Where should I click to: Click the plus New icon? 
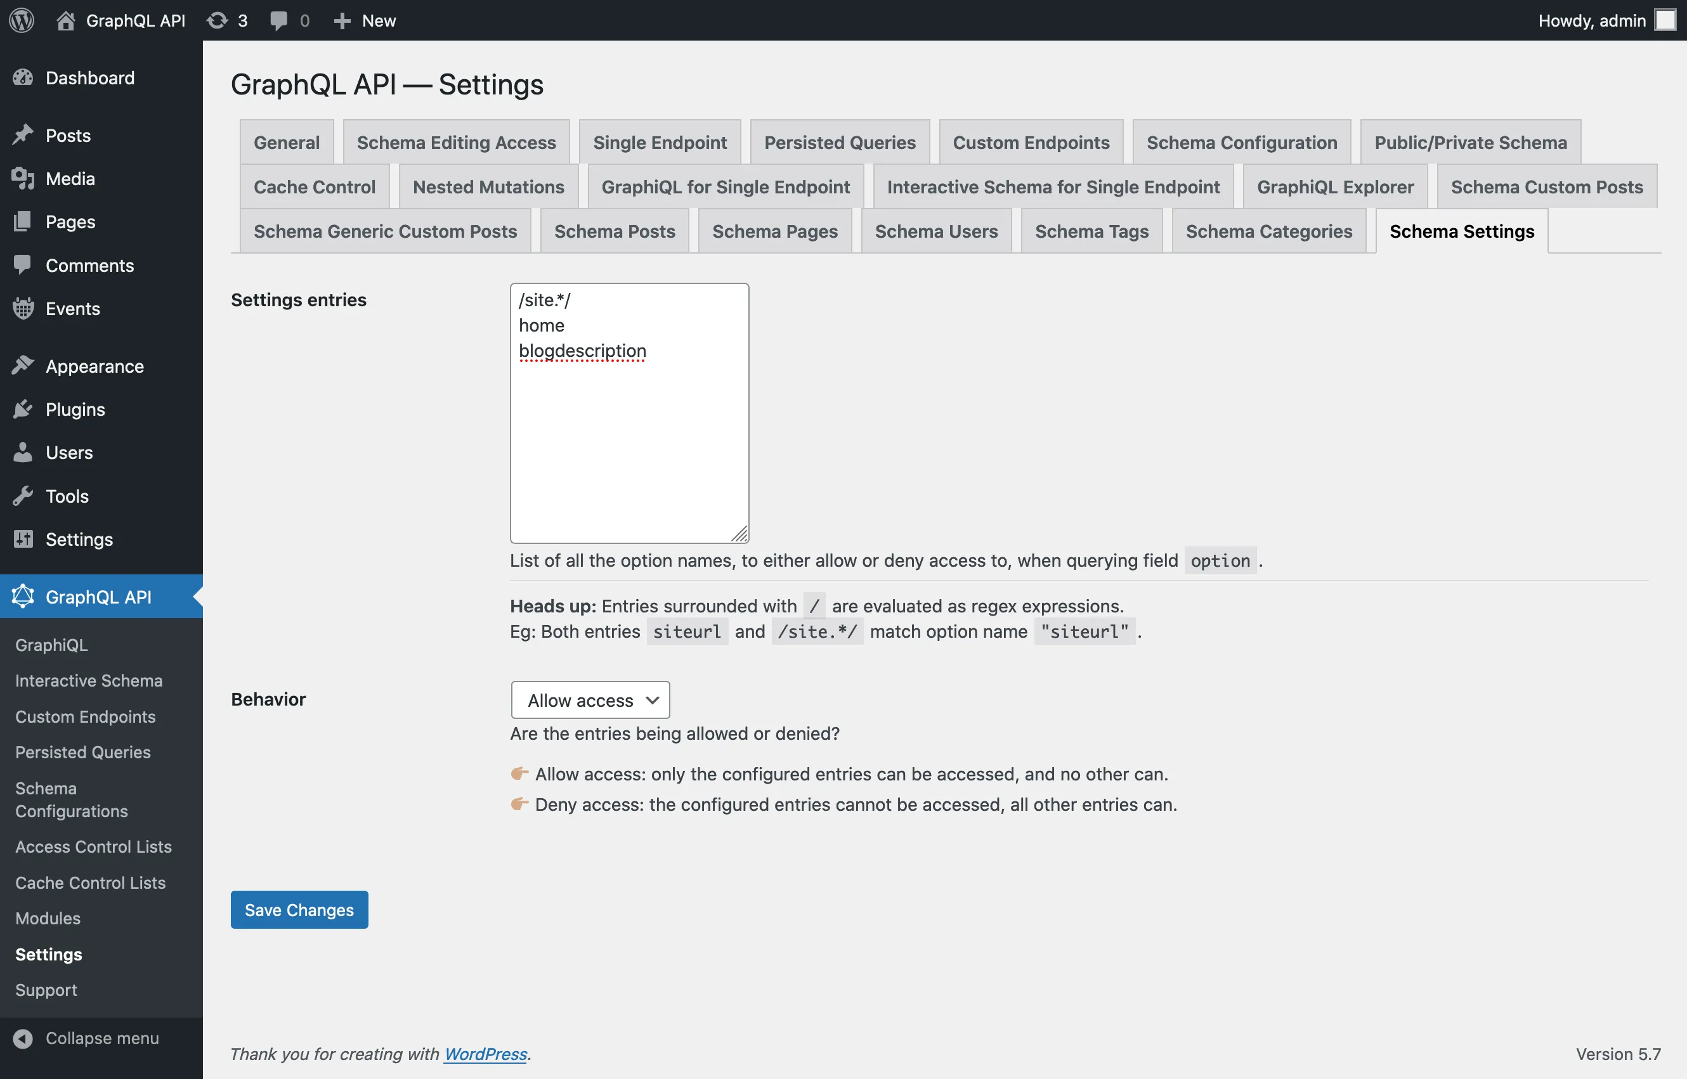[x=342, y=20]
